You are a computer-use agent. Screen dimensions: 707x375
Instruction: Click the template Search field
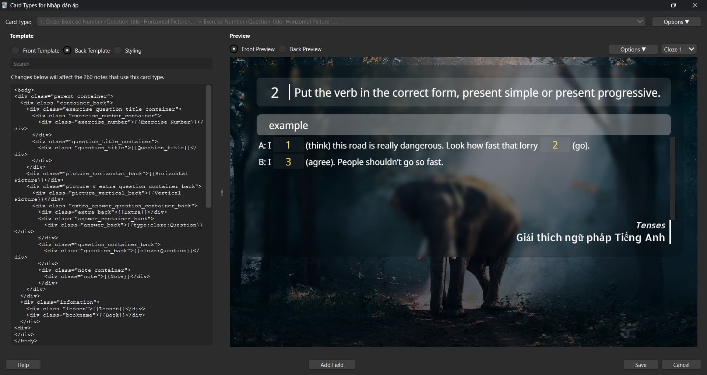pyautogui.click(x=112, y=64)
